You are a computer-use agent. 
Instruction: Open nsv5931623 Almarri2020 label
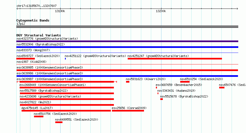tap(146, 79)
